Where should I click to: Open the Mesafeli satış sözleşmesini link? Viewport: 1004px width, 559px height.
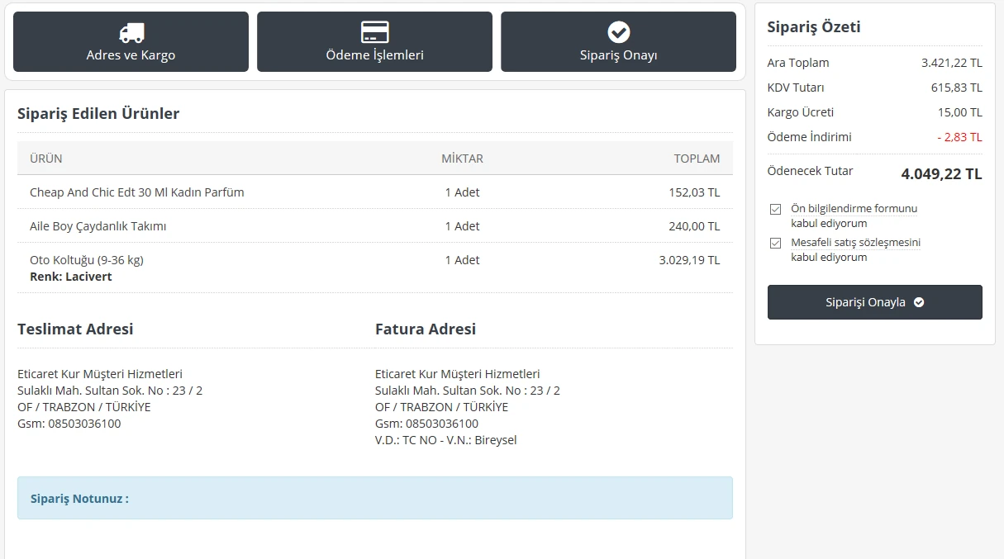pos(855,243)
